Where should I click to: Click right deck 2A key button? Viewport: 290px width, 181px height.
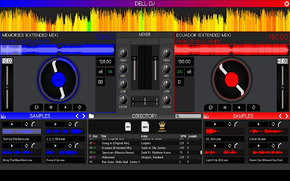[179, 71]
